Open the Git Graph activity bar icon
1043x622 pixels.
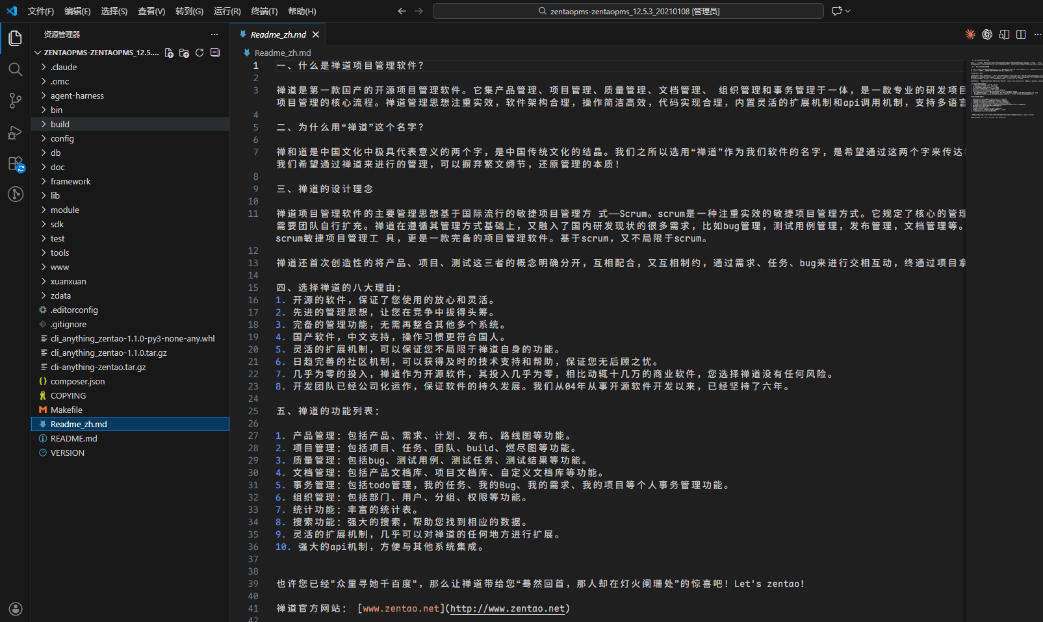tap(16, 194)
